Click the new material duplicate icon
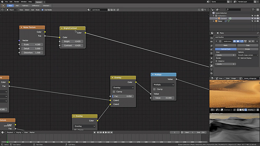 111,10
